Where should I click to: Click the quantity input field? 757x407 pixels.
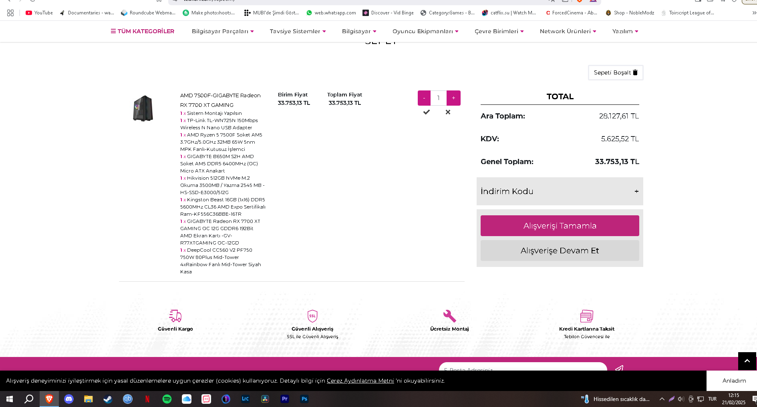(439, 98)
